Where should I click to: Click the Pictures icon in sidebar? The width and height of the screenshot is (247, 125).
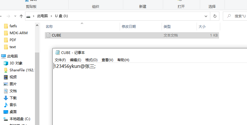click(6, 84)
